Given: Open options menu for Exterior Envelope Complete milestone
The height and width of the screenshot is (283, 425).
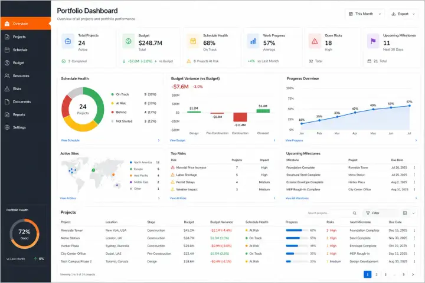Looking at the screenshot, I should pyautogui.click(x=414, y=182).
